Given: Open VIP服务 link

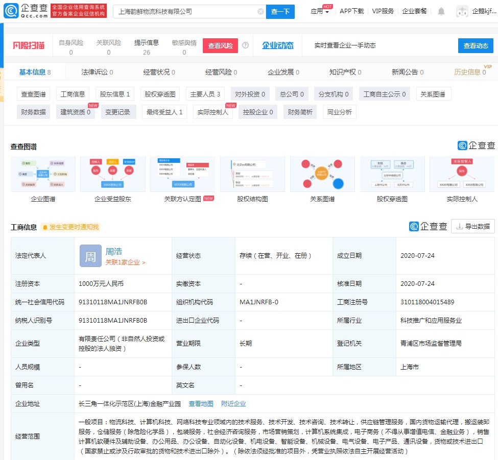Looking at the screenshot, I should coord(383,11).
